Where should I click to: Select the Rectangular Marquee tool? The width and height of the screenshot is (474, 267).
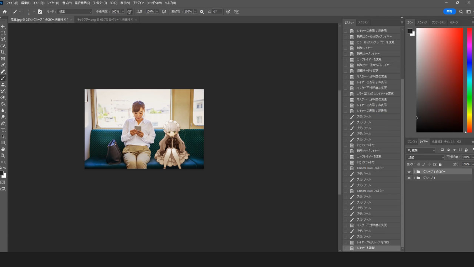pyautogui.click(x=3, y=33)
